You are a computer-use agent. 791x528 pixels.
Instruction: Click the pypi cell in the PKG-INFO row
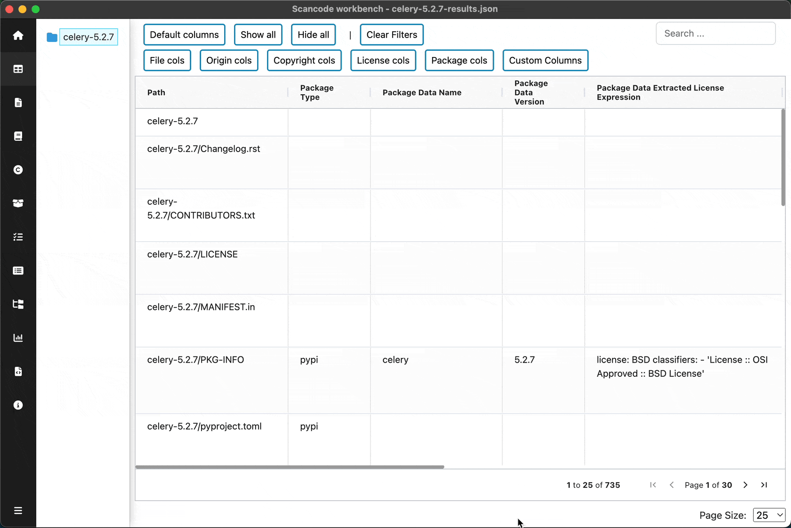(329, 381)
